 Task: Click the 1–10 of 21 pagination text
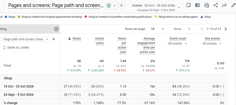point(214,29)
